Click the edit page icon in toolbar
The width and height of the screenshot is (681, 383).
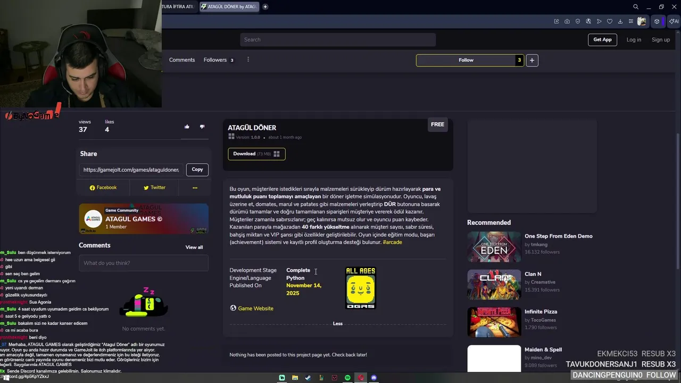coord(557,21)
